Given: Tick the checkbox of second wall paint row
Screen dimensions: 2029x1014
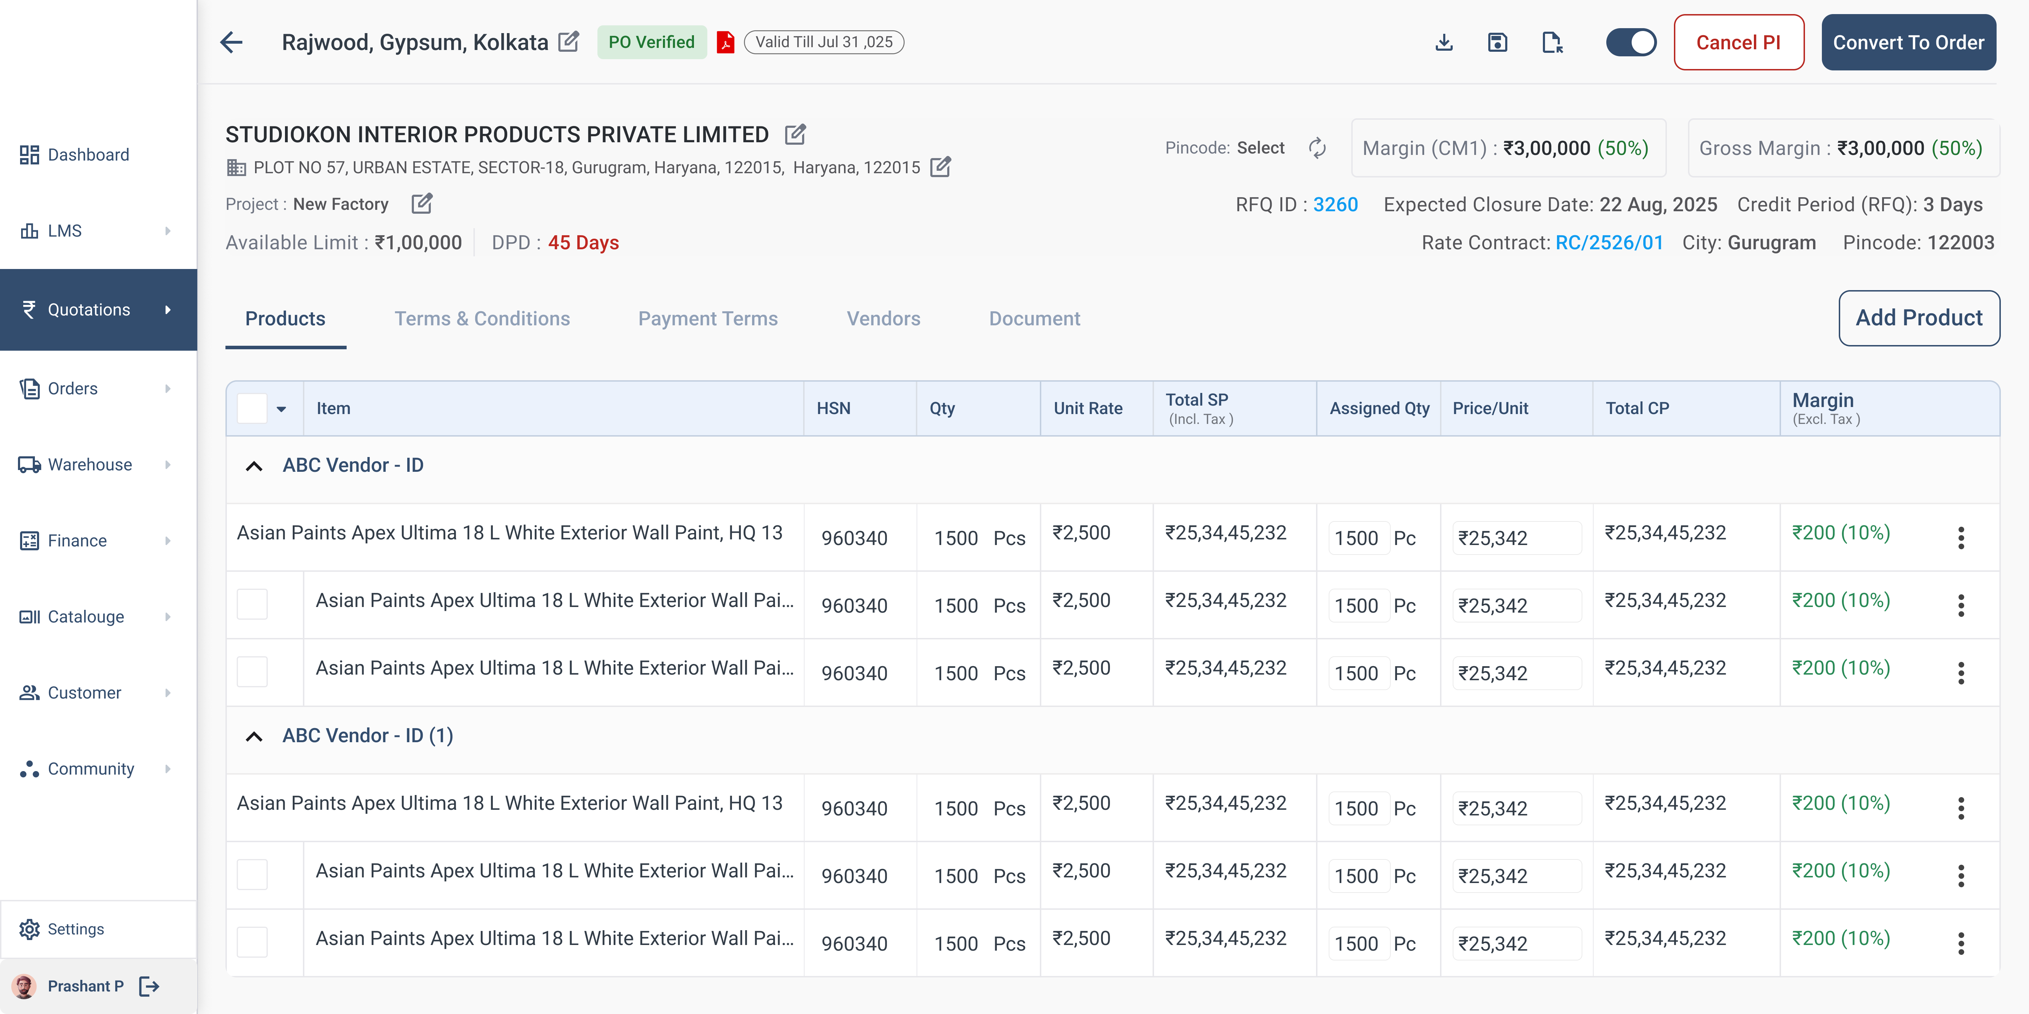Looking at the screenshot, I should pyautogui.click(x=252, y=605).
